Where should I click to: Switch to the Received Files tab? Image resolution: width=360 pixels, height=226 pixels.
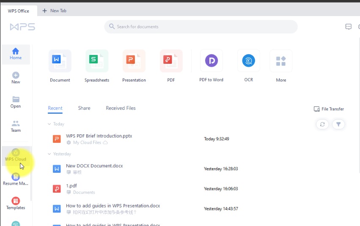coord(121,108)
